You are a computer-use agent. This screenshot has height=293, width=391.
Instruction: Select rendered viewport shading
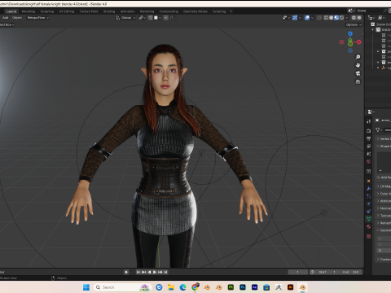click(x=341, y=18)
